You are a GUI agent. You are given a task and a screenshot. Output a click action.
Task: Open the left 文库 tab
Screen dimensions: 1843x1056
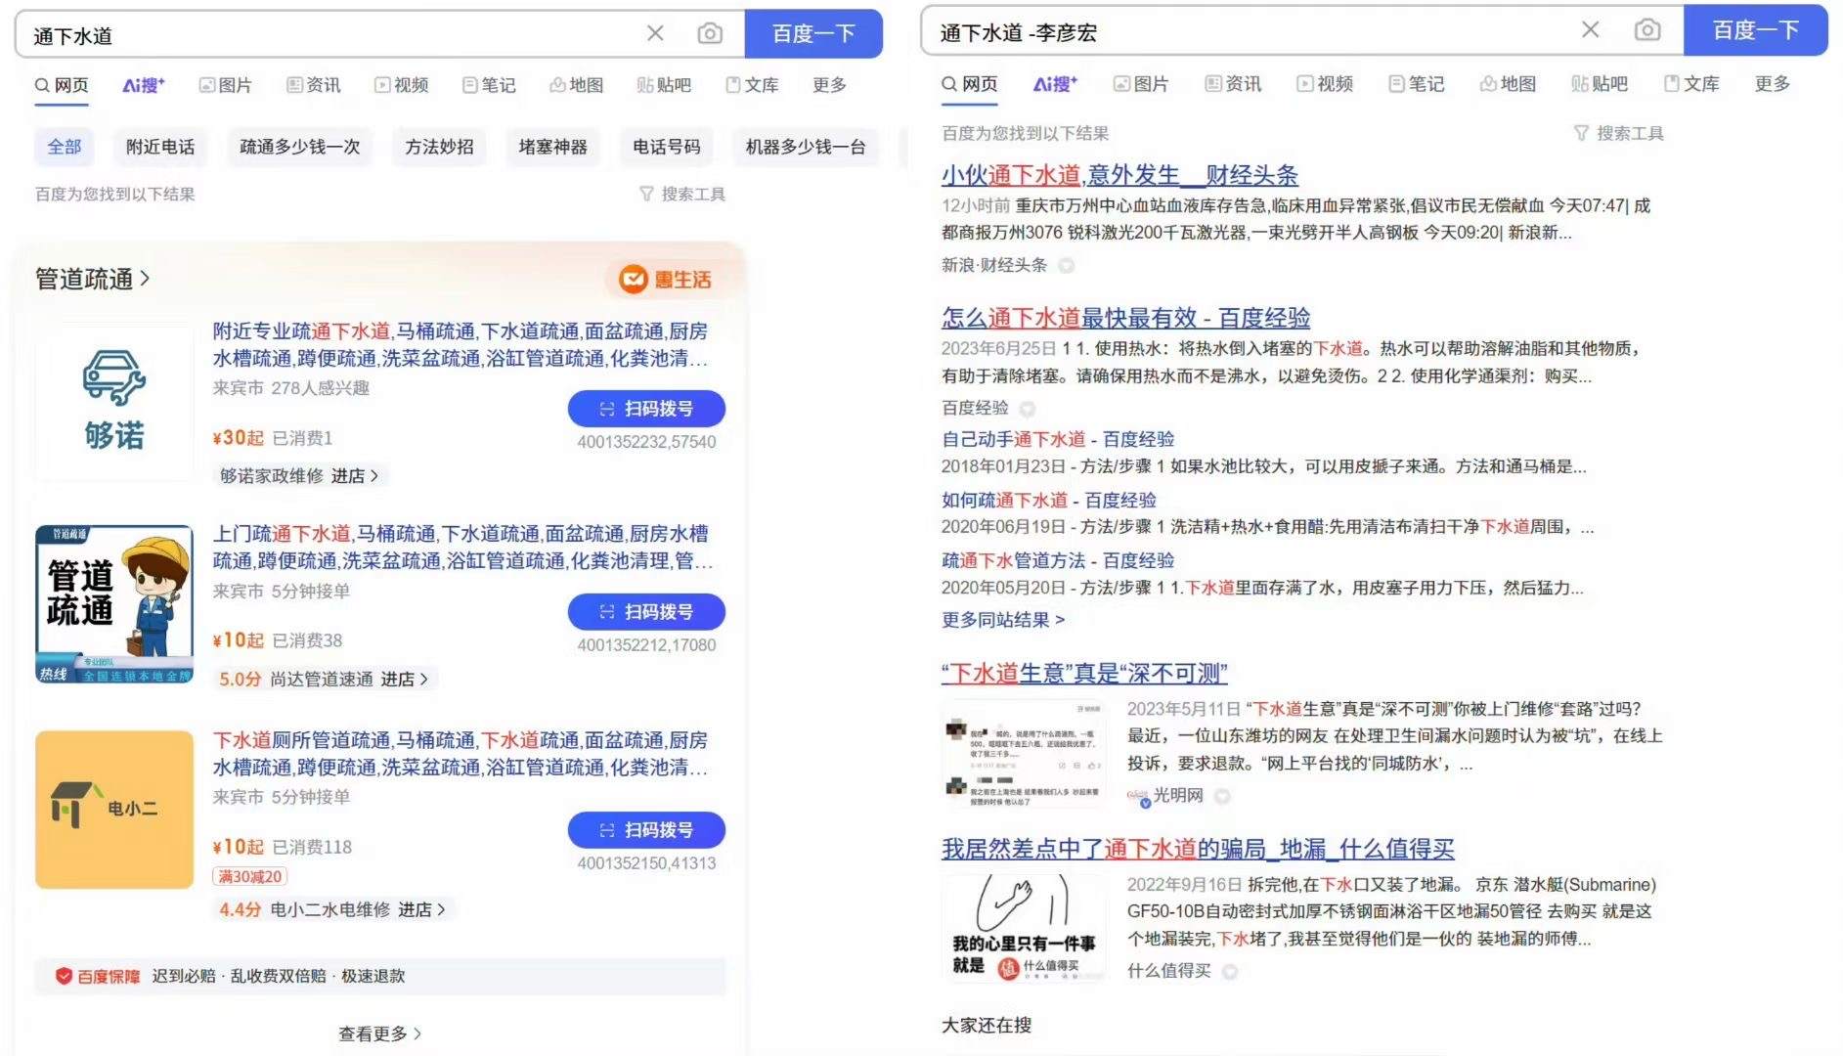[x=752, y=85]
